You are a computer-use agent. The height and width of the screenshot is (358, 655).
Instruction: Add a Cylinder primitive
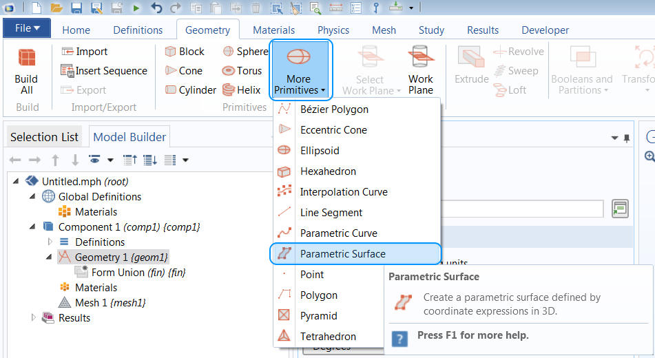tap(191, 89)
